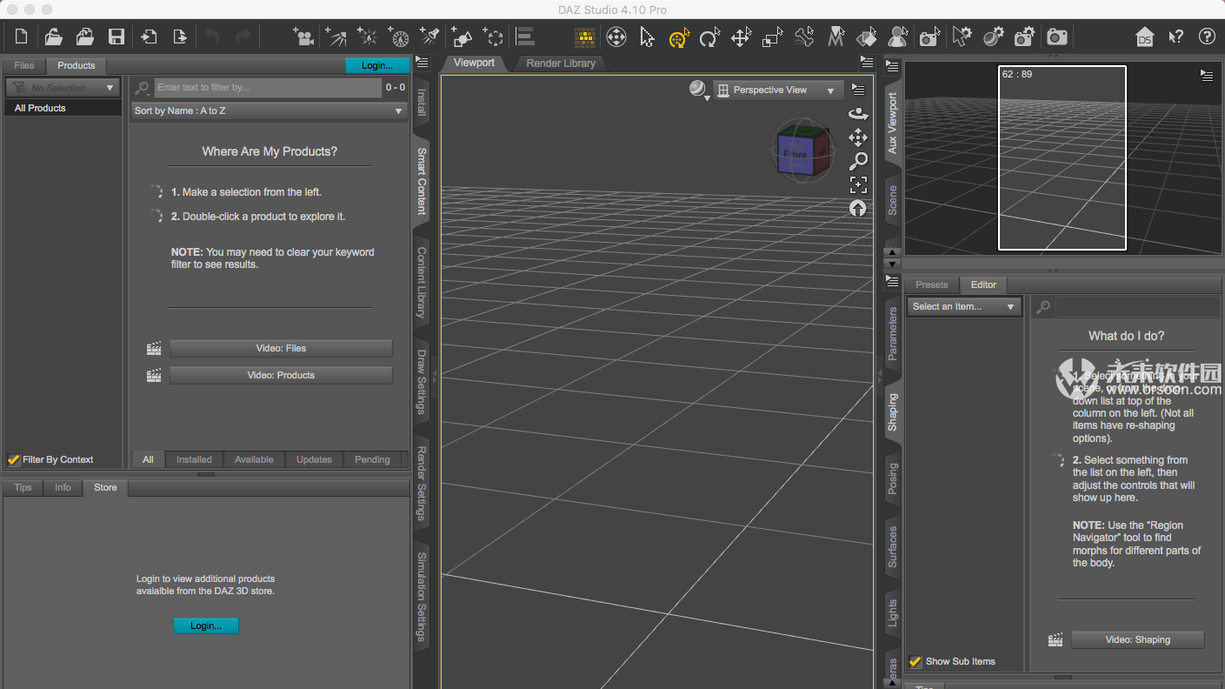Open the Select an Item dropdown
This screenshot has height=689, width=1225.
tap(964, 306)
